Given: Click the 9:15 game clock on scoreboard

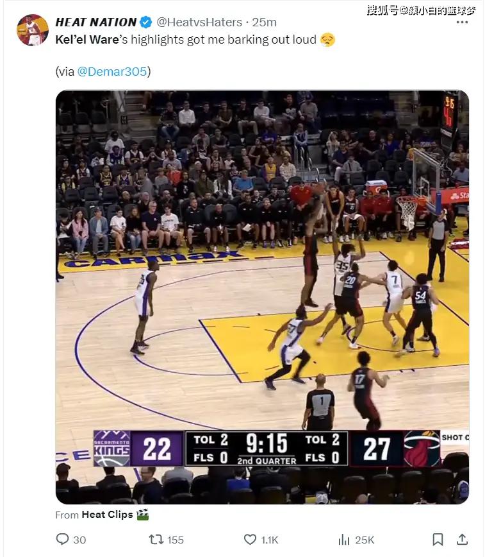Looking at the screenshot, I should (x=266, y=441).
